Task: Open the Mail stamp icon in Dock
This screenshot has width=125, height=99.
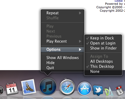Action: coord(28,87)
